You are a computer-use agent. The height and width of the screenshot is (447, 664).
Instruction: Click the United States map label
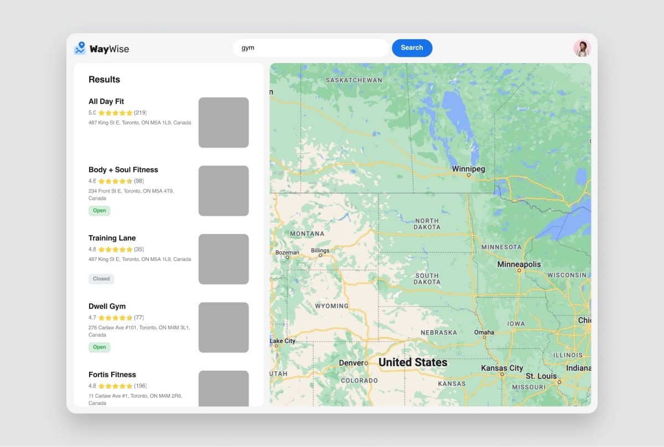tap(413, 362)
